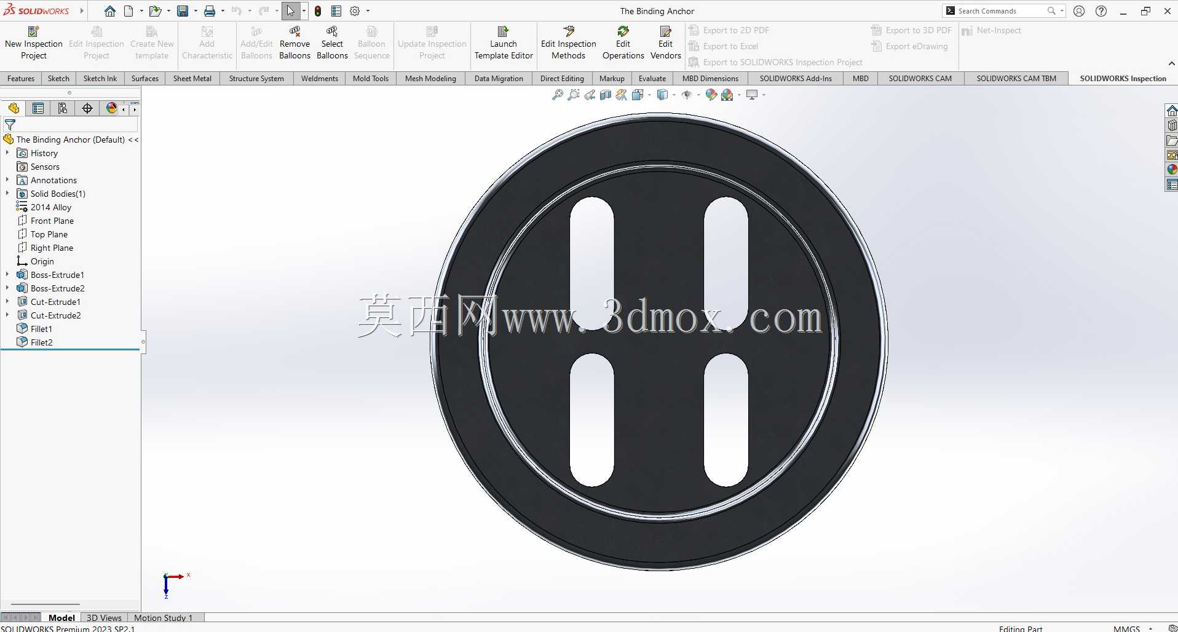Click the Apply Scene icon
This screenshot has width=1178, height=632.
727,95
